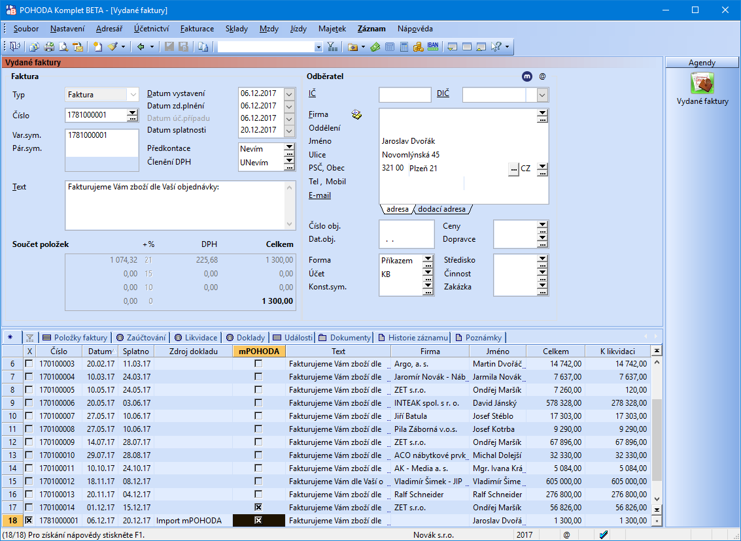Click the E-mail link label
Image resolution: width=741 pixels, height=541 pixels.
pos(320,195)
